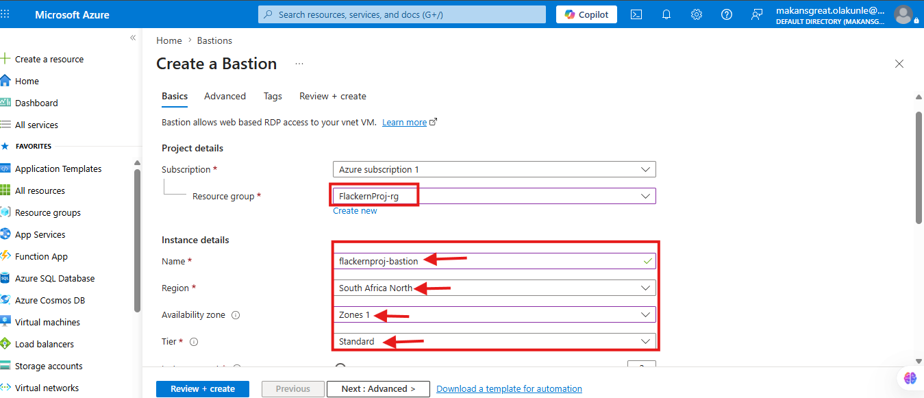The image size is (924, 398).
Task: Open the Cloud Shell icon in header
Action: click(636, 14)
